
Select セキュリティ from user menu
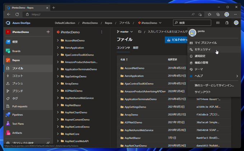214,49
